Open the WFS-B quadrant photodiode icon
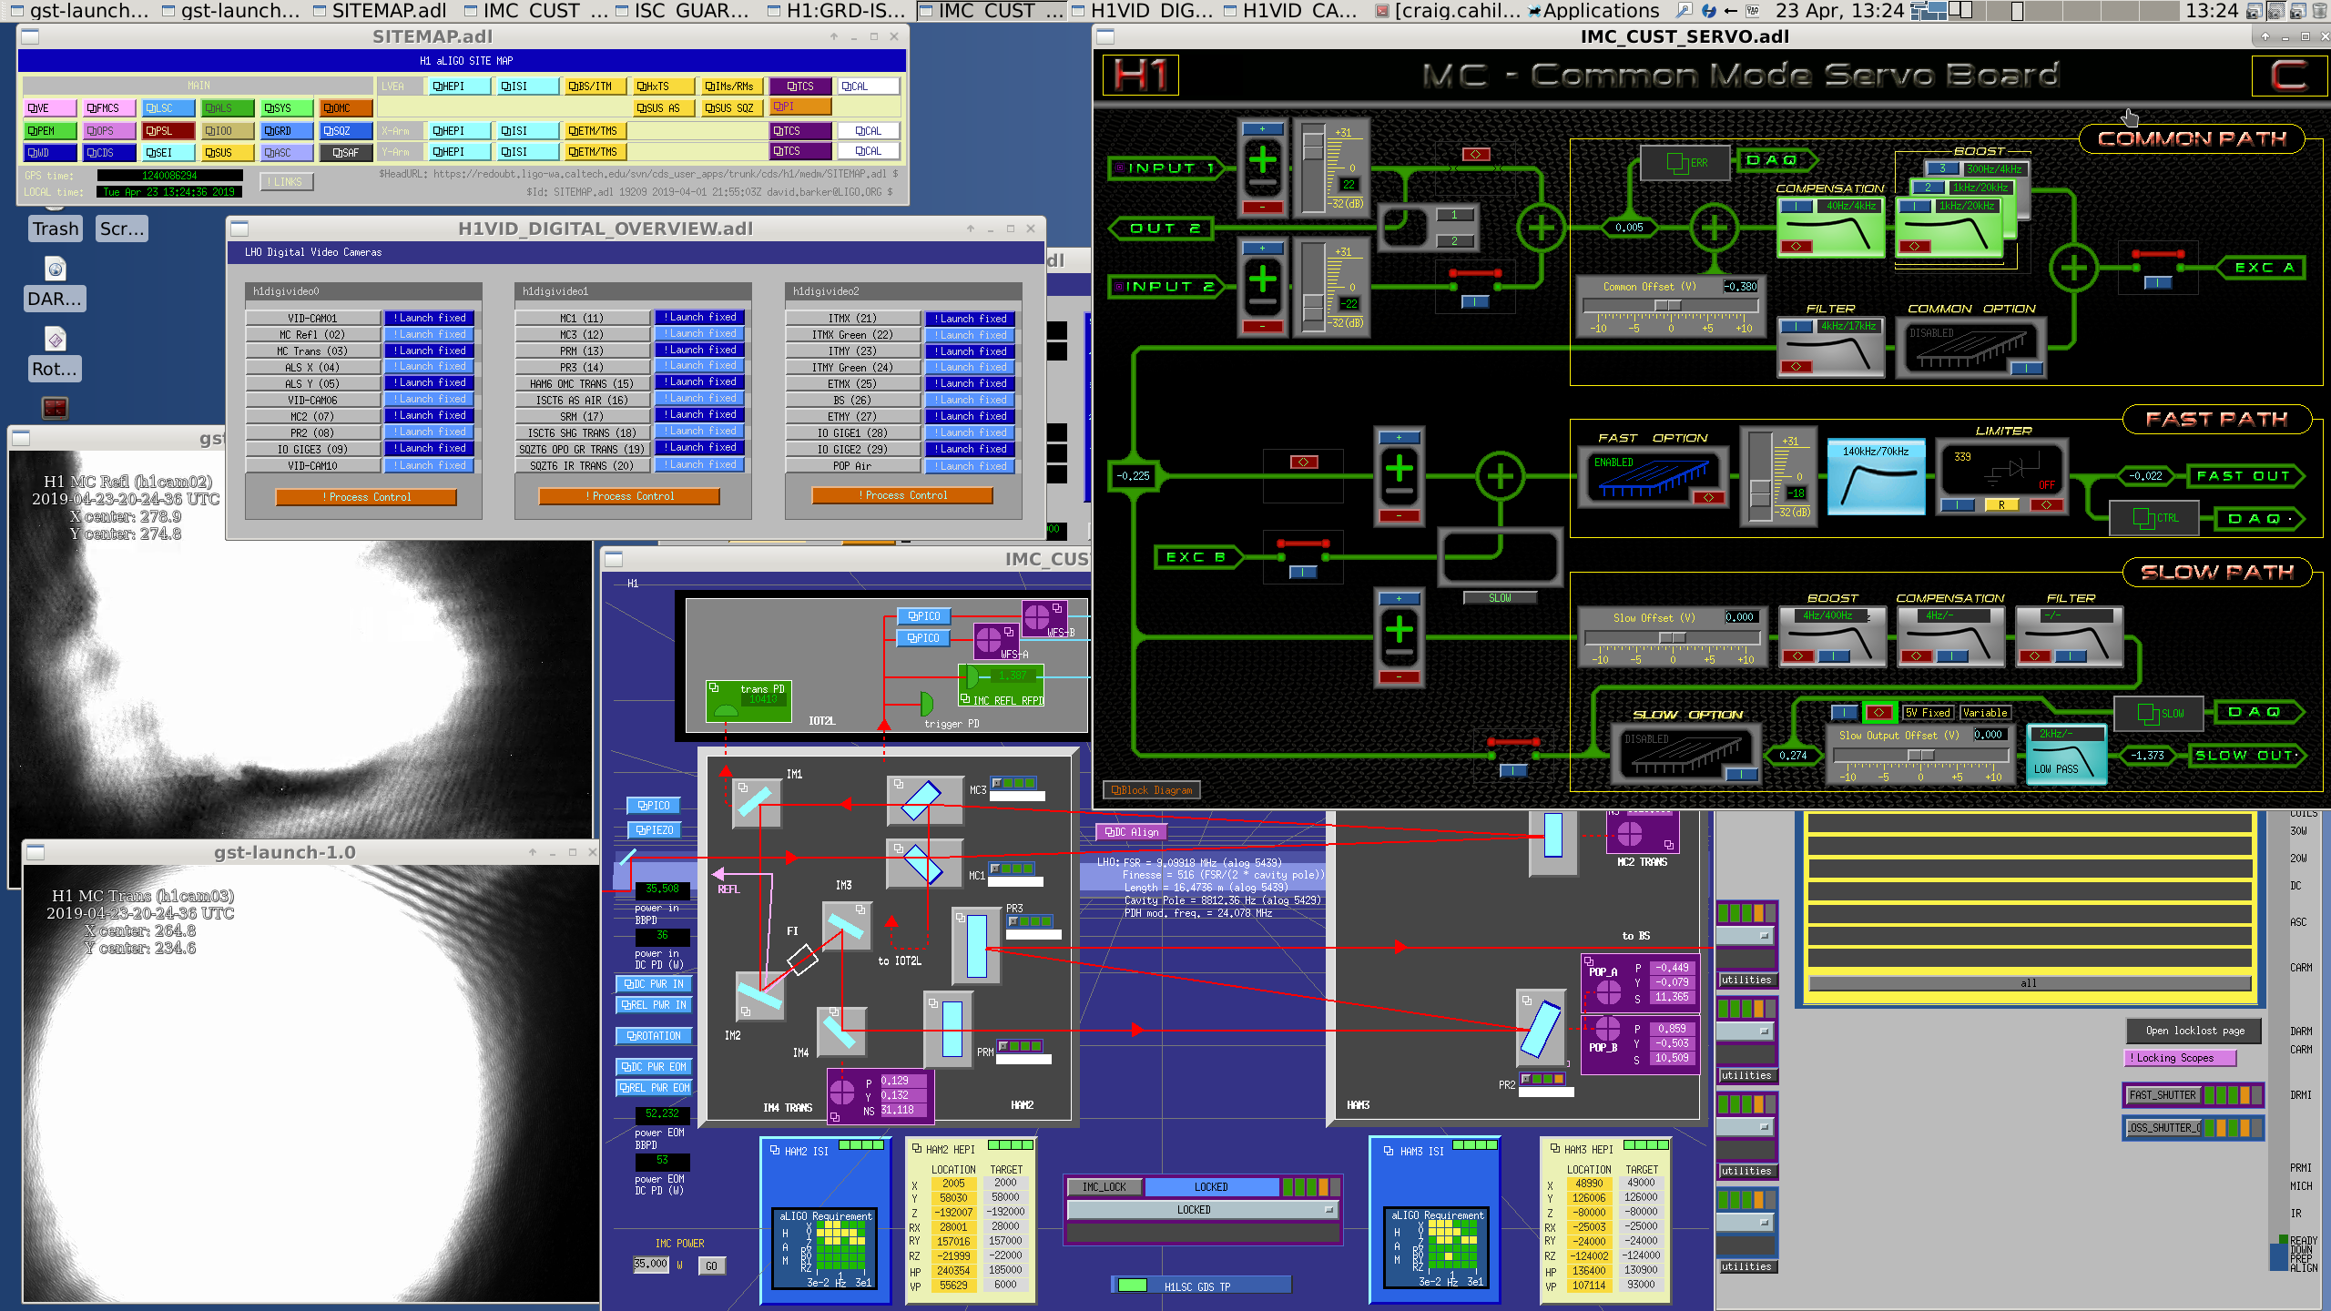2331x1311 pixels. pyautogui.click(x=1043, y=618)
